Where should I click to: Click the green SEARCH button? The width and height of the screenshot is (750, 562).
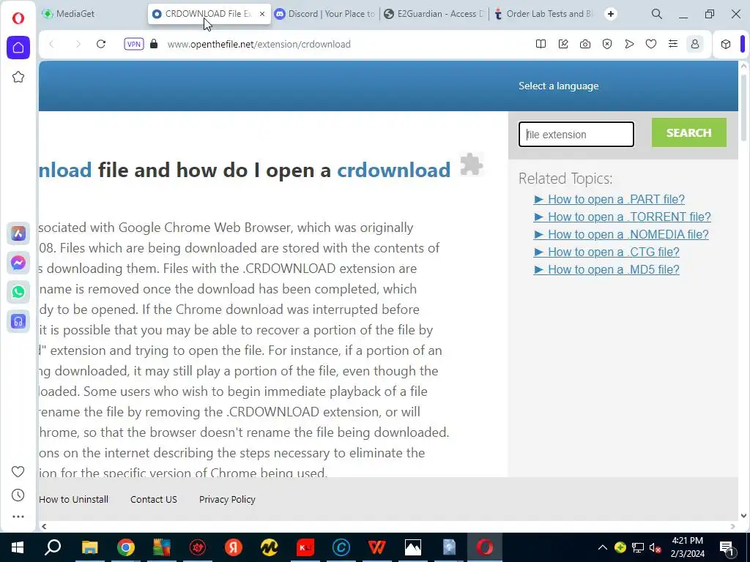coord(688,132)
